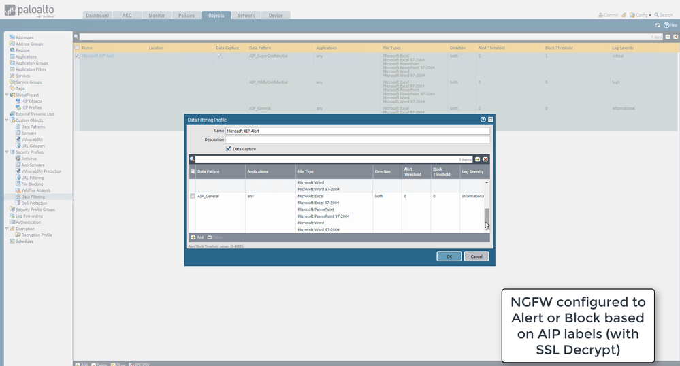The width and height of the screenshot is (680, 366).
Task: Click the Commit icon in top bar
Action: point(608,15)
